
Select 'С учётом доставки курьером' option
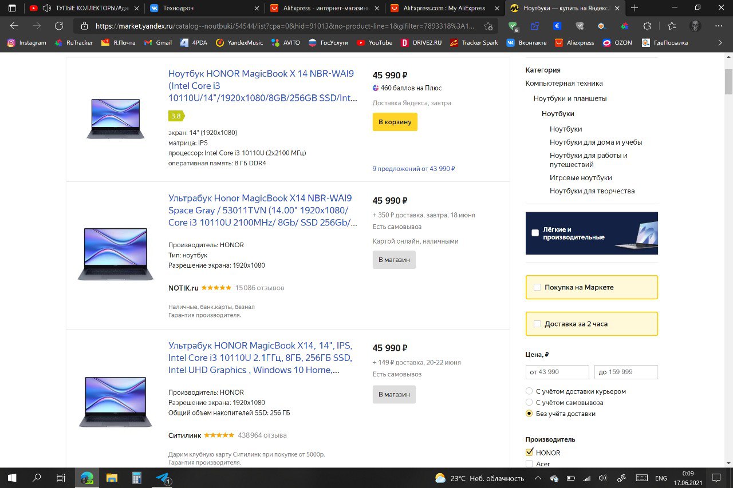(x=529, y=391)
